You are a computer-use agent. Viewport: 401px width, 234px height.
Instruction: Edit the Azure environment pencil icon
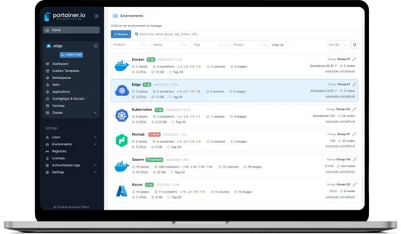click(x=355, y=185)
